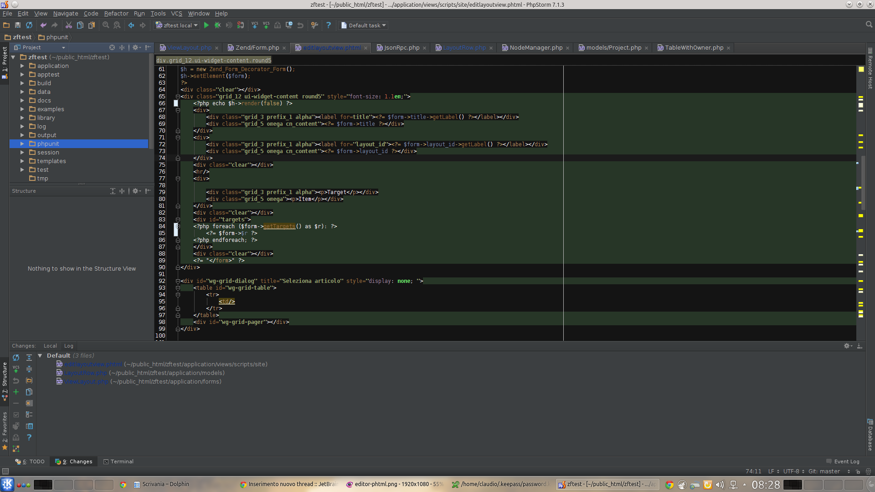Run the project using the green Run icon
875x492 pixels.
(x=206, y=25)
